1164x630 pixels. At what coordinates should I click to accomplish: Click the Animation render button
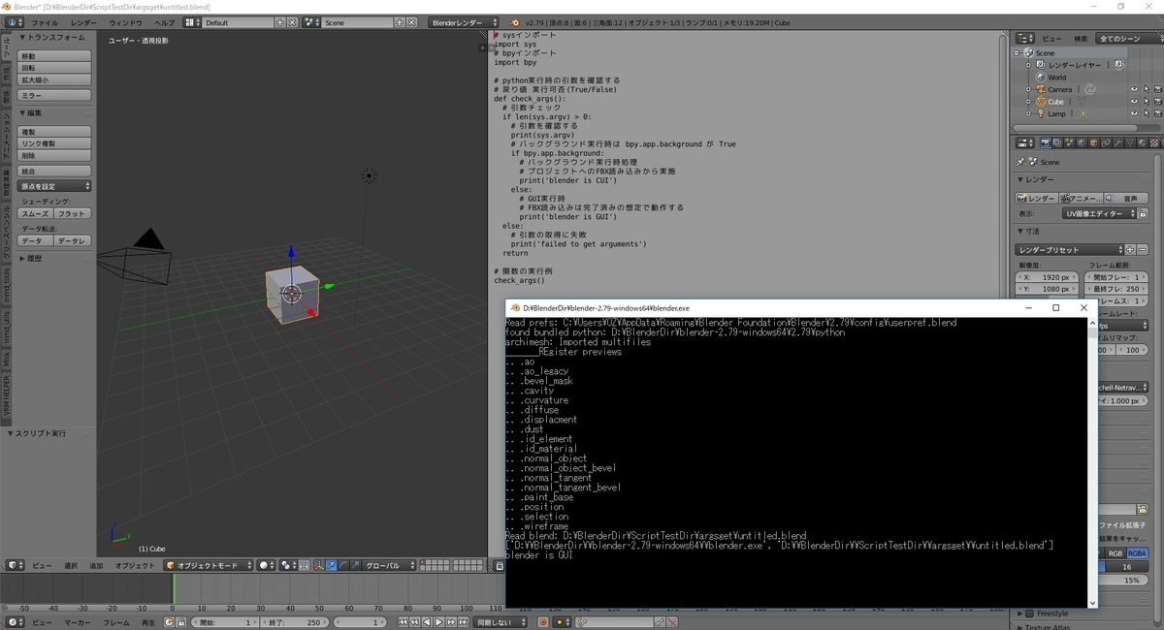coord(1080,198)
